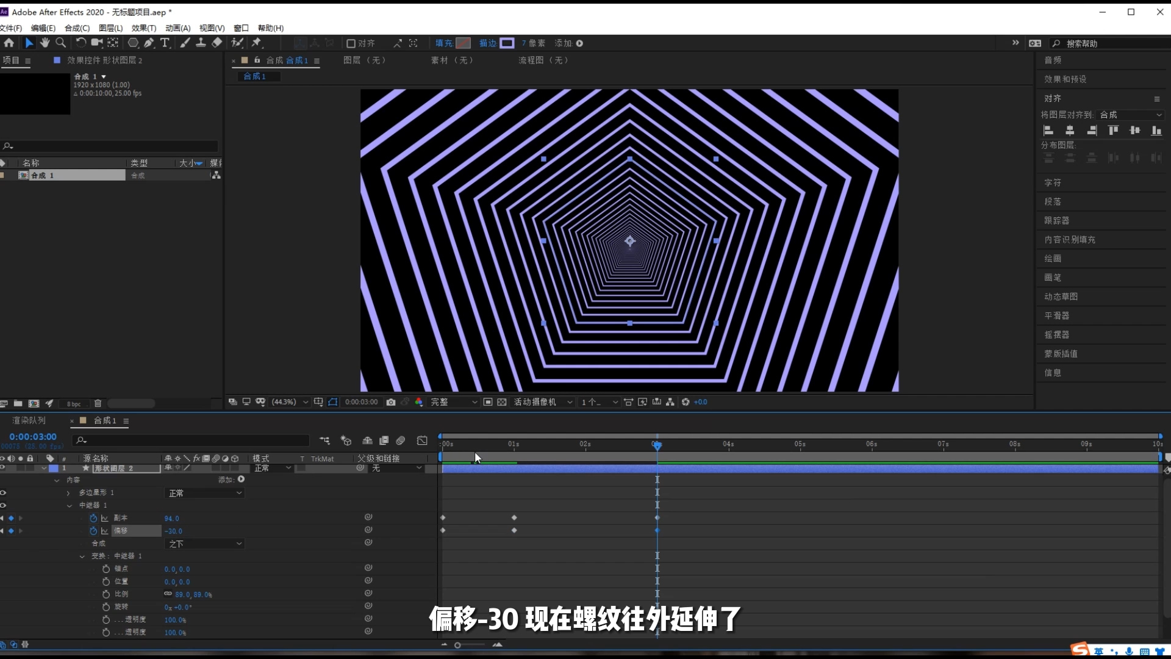Click reset exposure icon in viewer
1171x659 pixels.
click(686, 402)
